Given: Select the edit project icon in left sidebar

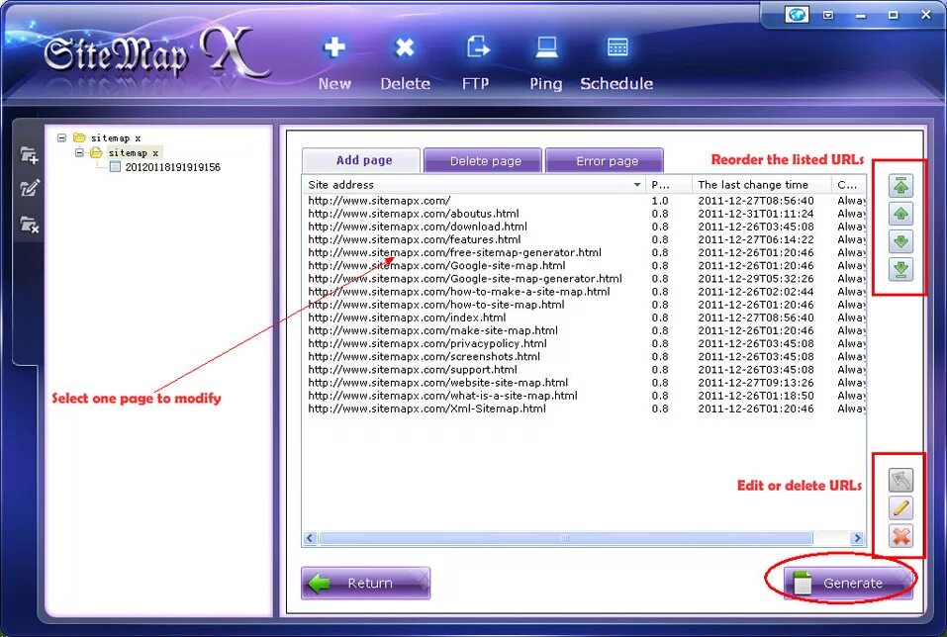Looking at the screenshot, I should (x=29, y=188).
